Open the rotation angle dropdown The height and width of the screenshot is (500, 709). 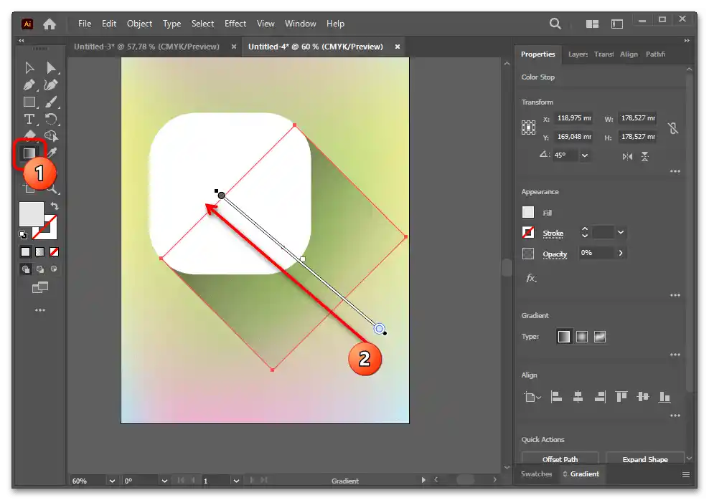coord(585,155)
